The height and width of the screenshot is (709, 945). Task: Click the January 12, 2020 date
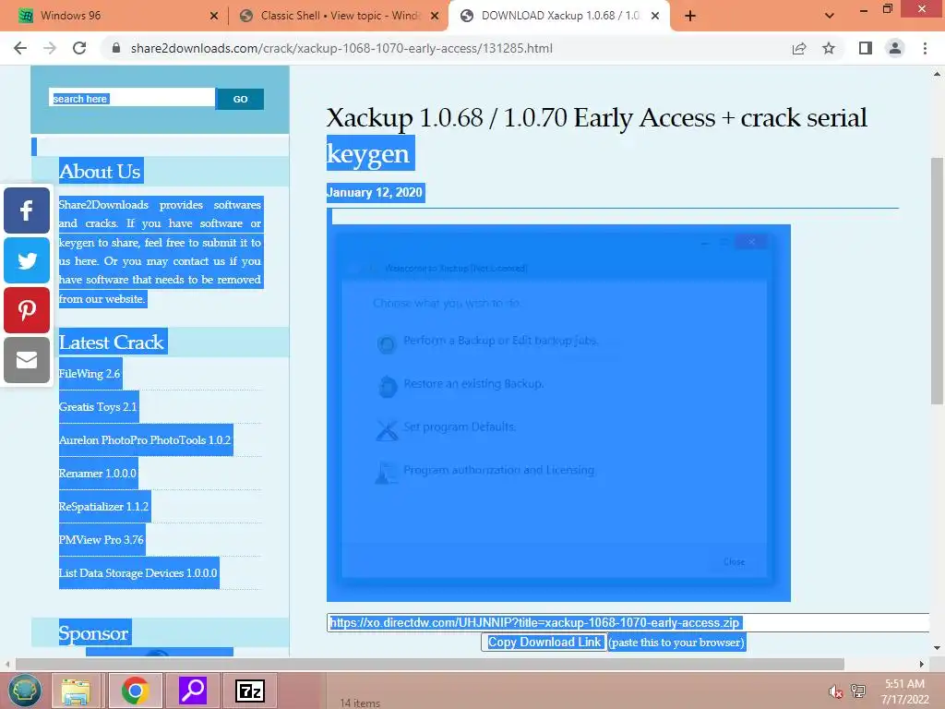375,192
